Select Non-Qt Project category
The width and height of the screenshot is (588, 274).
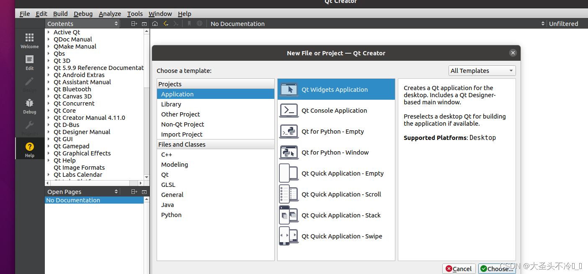(x=216, y=124)
